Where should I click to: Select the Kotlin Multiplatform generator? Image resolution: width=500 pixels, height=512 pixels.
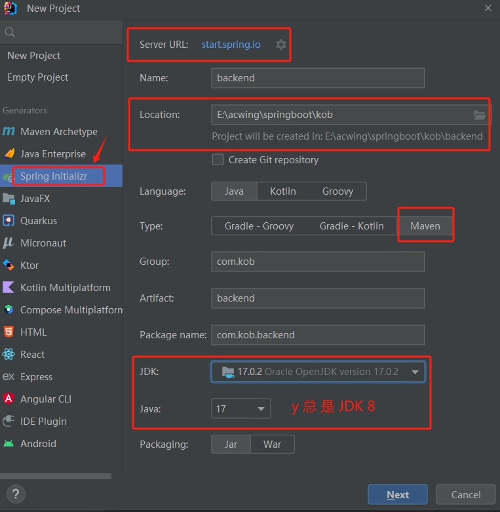pyautogui.click(x=65, y=288)
